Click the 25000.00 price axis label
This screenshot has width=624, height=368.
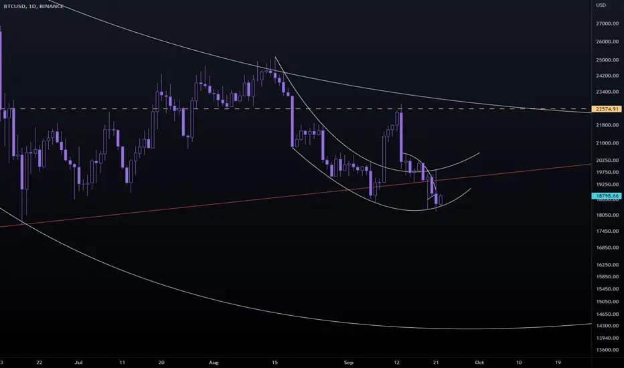pyautogui.click(x=607, y=60)
